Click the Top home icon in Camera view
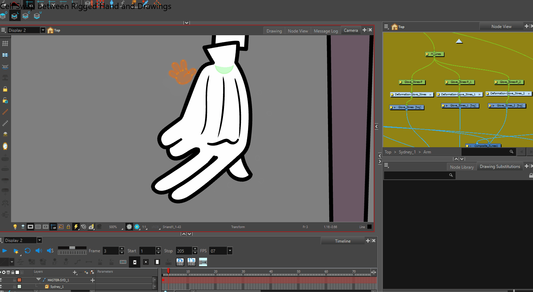Image resolution: width=533 pixels, height=292 pixels. [50, 30]
